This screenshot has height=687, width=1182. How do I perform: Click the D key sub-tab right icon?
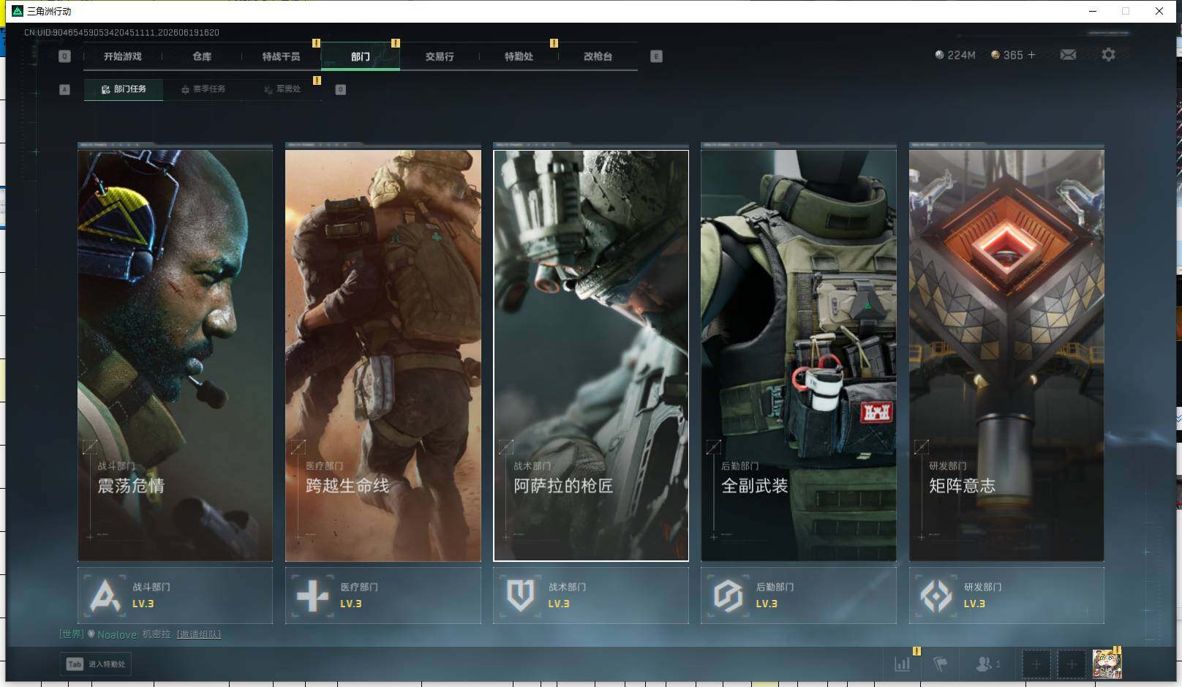[340, 89]
